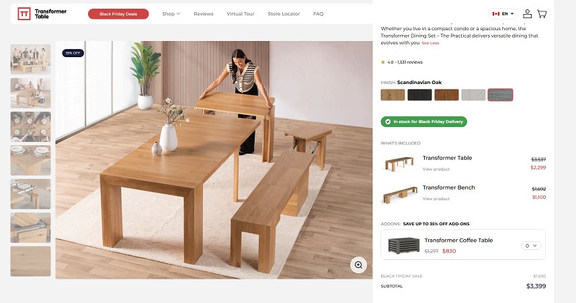Image resolution: width=576 pixels, height=303 pixels.
Task: Open the shopping cart icon
Action: 542,14
